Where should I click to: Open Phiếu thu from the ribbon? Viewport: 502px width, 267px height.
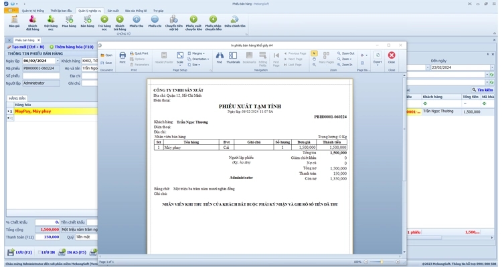[x=136, y=23]
